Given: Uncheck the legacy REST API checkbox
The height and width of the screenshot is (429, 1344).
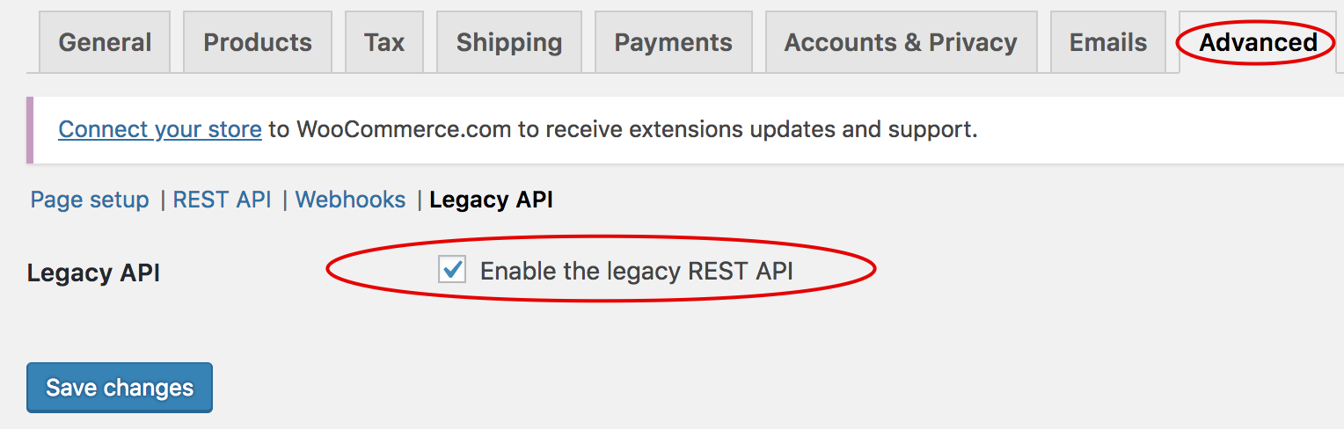Looking at the screenshot, I should [452, 270].
